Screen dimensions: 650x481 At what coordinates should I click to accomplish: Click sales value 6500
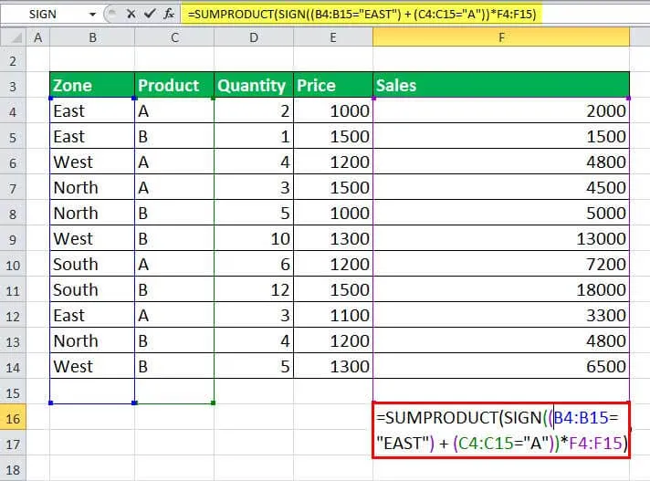click(501, 366)
